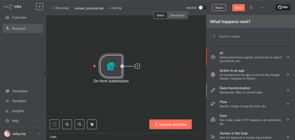Open Templates from the sidebar

[x=20, y=91]
